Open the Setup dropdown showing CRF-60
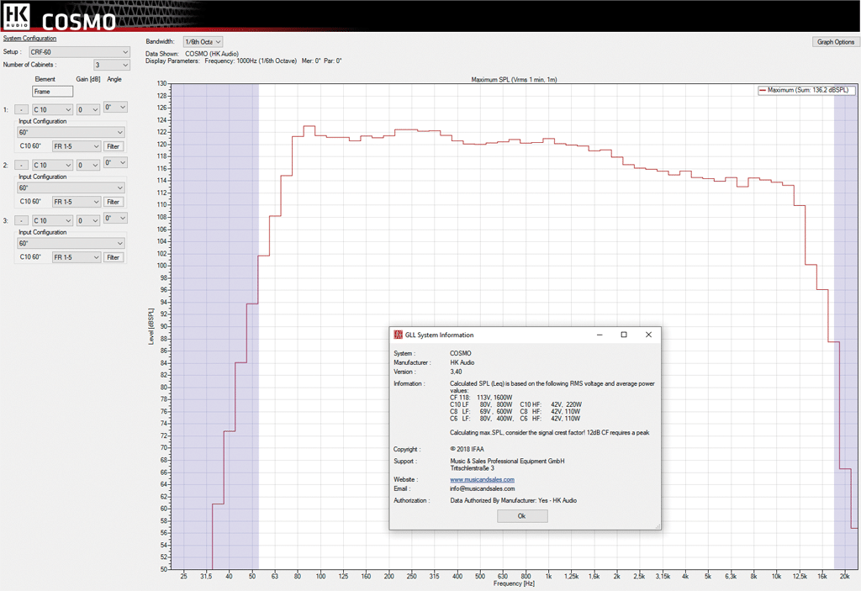Screen dimensions: 861x591 [x=79, y=52]
